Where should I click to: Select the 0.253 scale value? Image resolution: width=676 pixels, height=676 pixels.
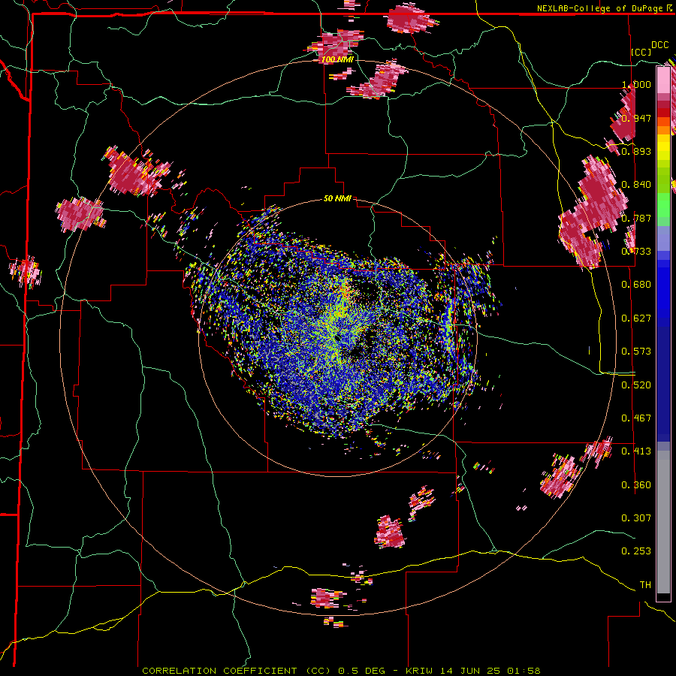pyautogui.click(x=636, y=551)
